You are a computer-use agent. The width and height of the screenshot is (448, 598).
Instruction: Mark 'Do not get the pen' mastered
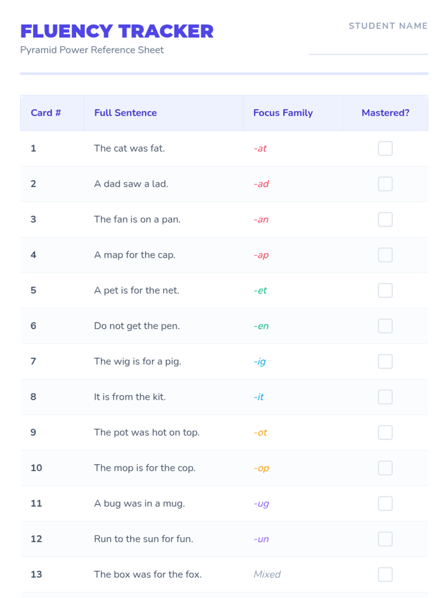(385, 326)
